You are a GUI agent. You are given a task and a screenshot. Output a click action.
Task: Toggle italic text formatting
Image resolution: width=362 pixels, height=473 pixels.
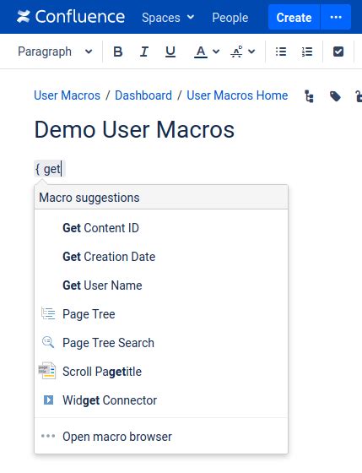(x=144, y=52)
